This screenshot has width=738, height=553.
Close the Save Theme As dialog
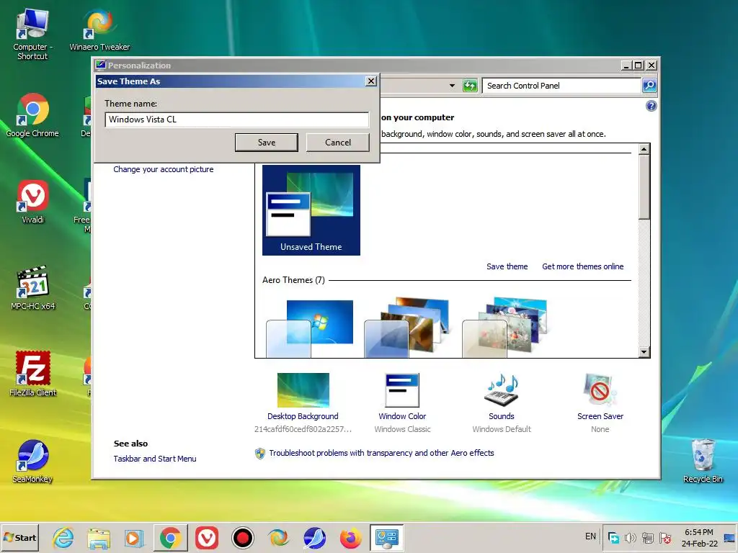[x=371, y=81]
